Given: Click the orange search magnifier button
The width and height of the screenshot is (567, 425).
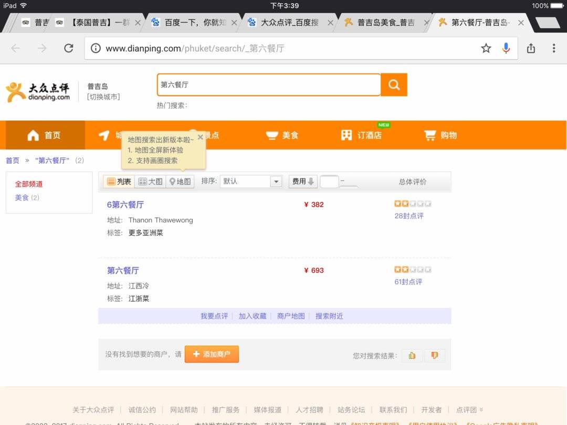Looking at the screenshot, I should 394,85.
